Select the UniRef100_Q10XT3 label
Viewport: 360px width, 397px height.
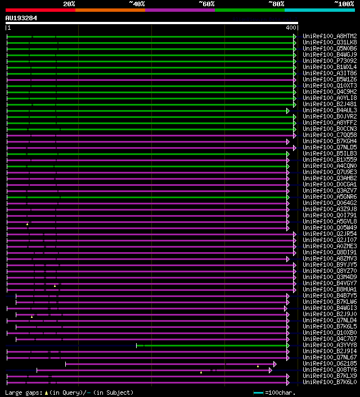pos(330,85)
